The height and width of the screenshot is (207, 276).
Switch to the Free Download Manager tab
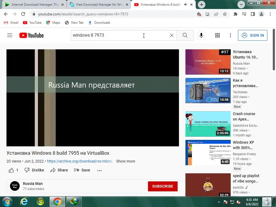point(99,5)
